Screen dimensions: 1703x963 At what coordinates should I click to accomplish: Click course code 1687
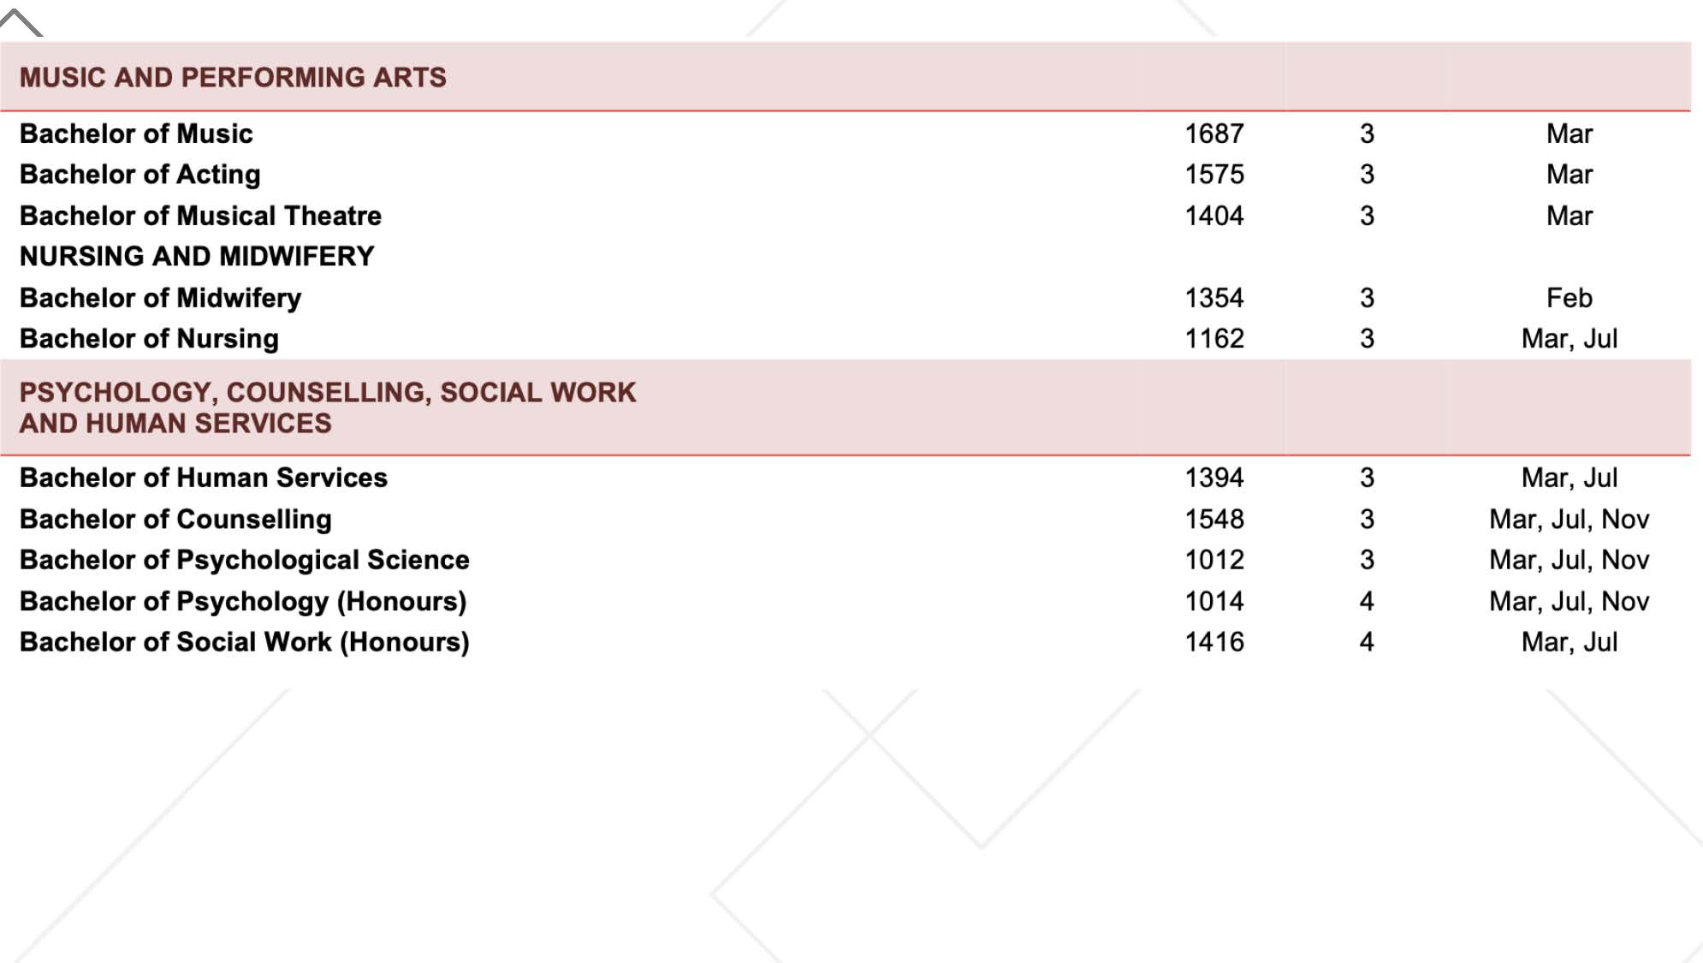[x=1213, y=134]
